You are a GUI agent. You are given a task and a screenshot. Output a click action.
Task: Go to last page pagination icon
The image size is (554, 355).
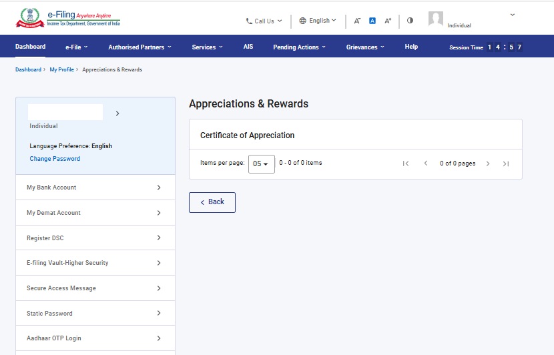506,163
